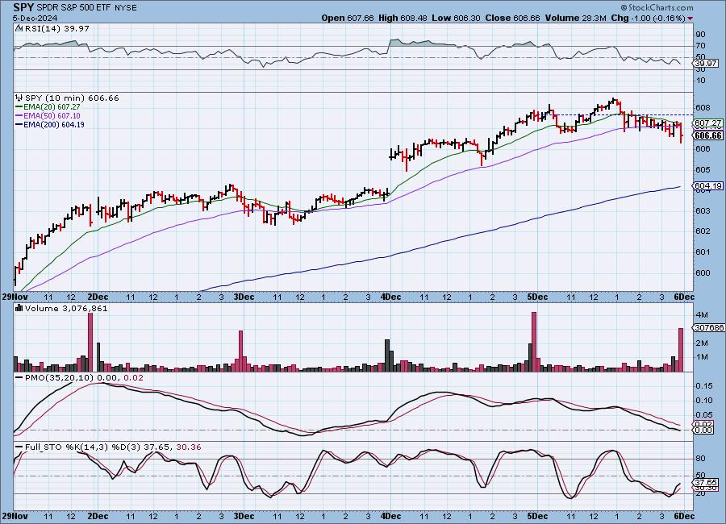The height and width of the screenshot is (524, 726).
Task: Click the 3Dec label under the price chart
Action: coord(244,297)
